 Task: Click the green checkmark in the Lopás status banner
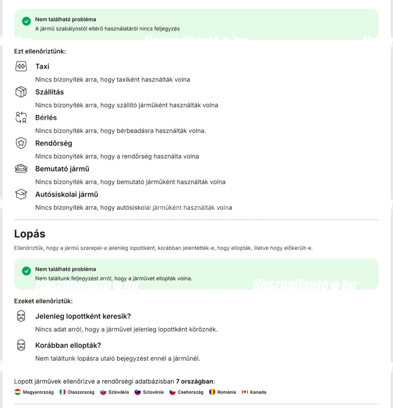pyautogui.click(x=26, y=271)
